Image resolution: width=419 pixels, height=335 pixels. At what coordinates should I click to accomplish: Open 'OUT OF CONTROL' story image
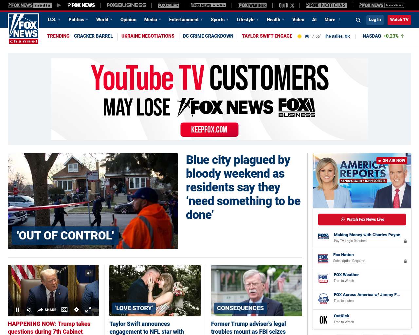click(93, 201)
